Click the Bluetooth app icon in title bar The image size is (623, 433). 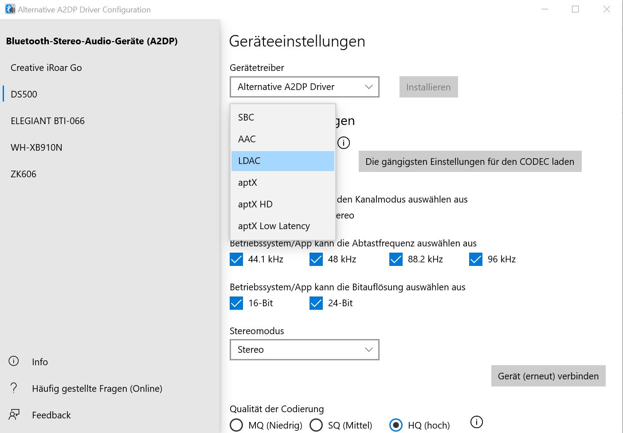coord(9,9)
